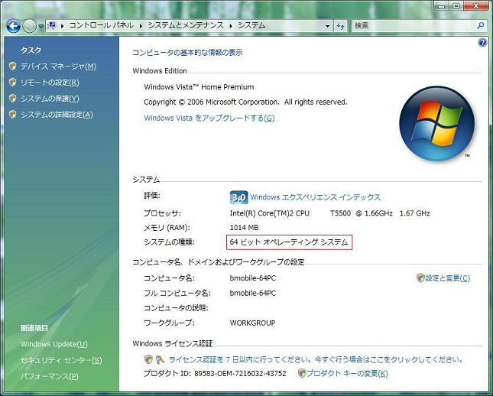The width and height of the screenshot is (493, 396).
Task: Expand the arrow after コントロール パネル
Action: tap(141, 26)
